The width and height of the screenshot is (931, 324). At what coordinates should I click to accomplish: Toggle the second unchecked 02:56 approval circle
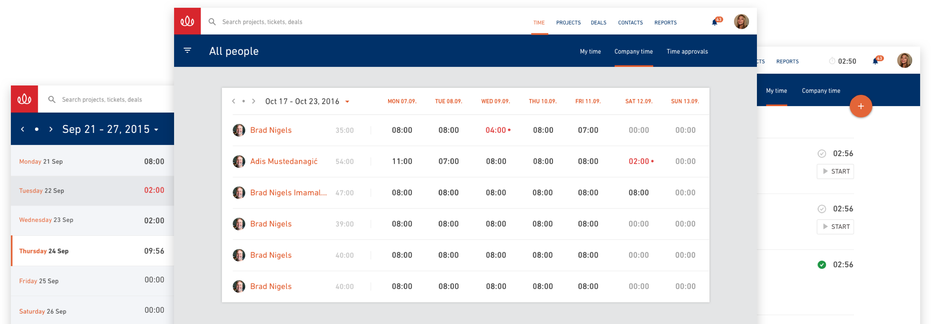[822, 209]
